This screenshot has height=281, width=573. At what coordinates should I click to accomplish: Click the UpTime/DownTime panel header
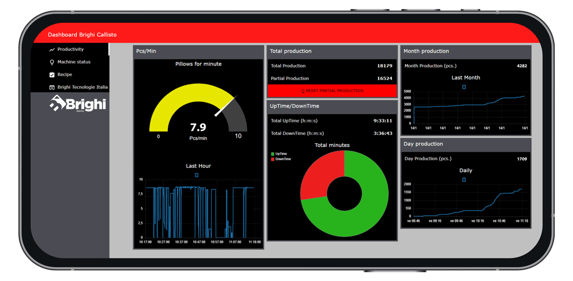pyautogui.click(x=332, y=106)
